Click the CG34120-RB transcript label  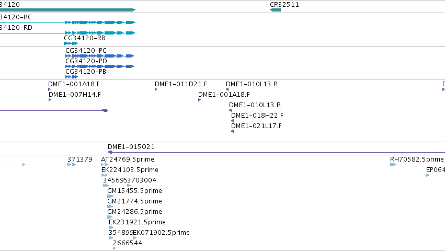85,38
